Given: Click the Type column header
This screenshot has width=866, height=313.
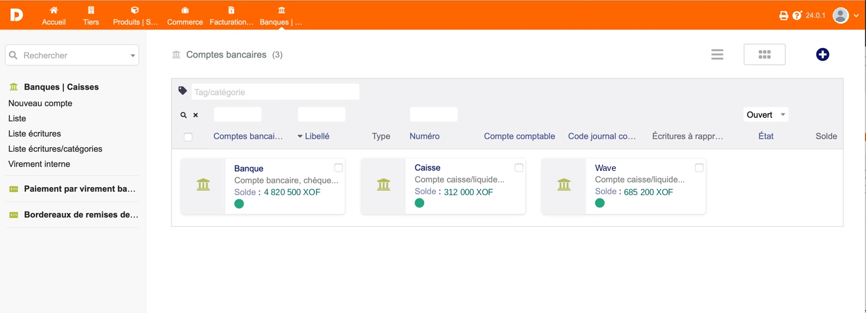Looking at the screenshot, I should [x=381, y=136].
